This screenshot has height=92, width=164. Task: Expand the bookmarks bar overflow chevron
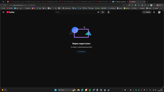(161, 8)
